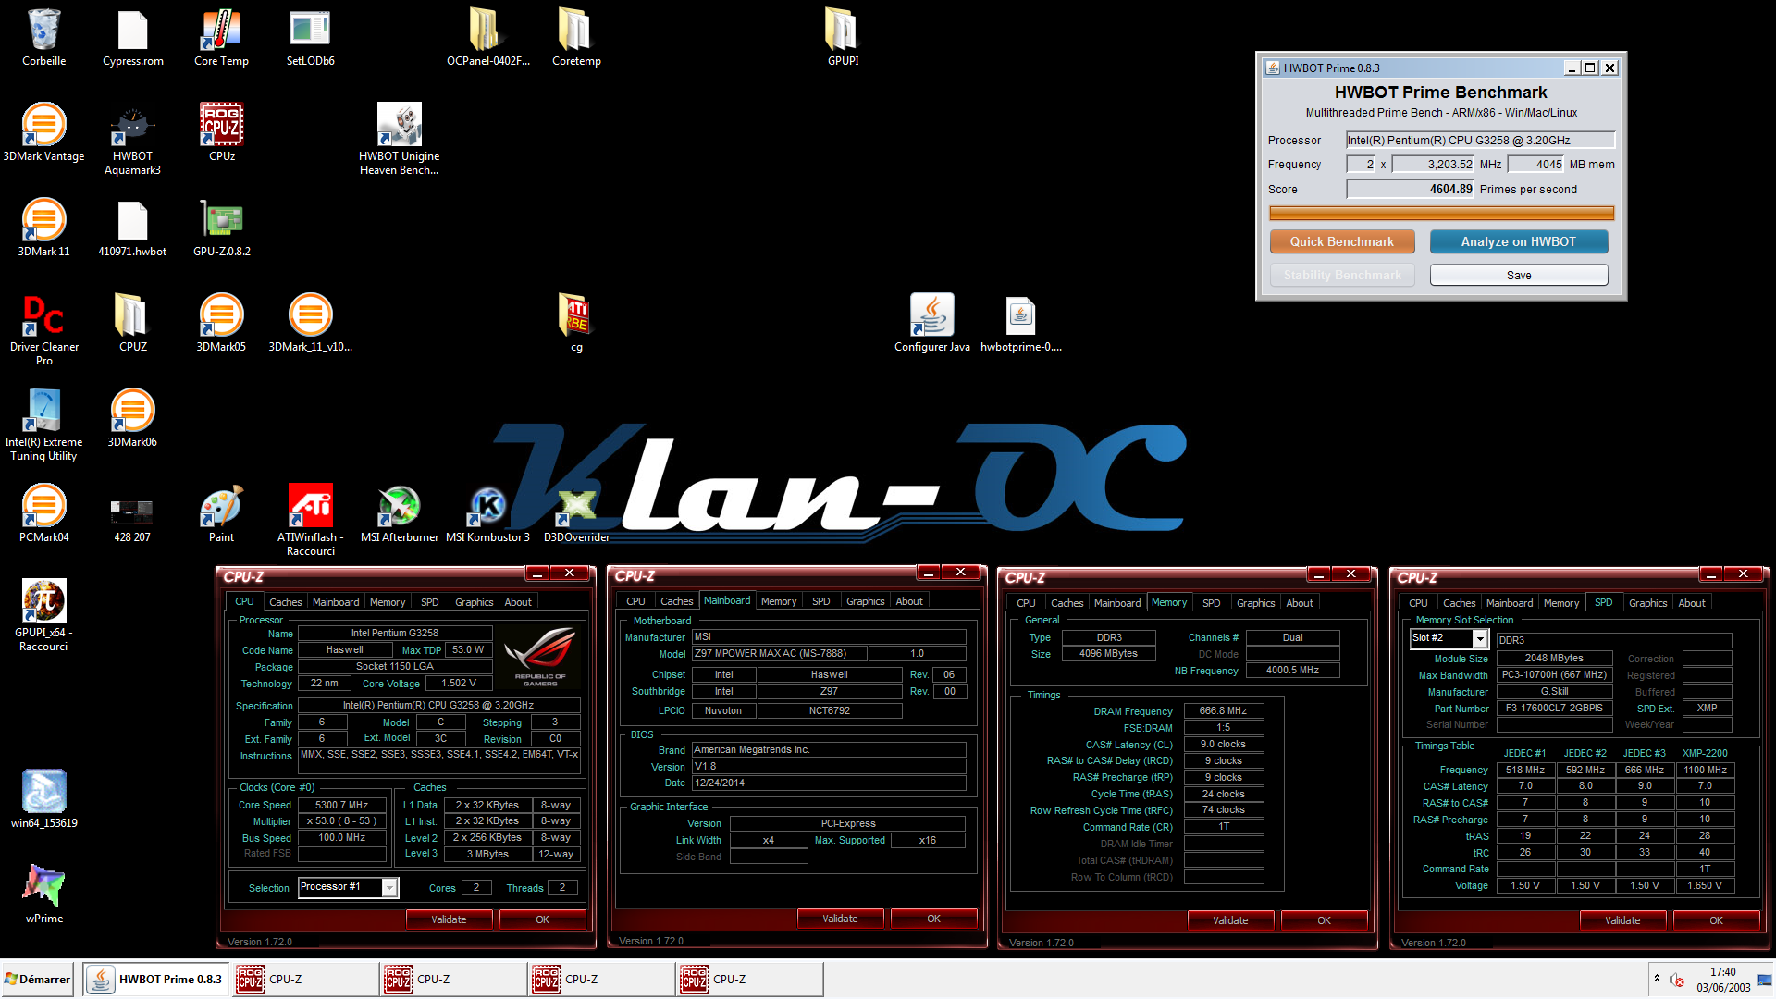Expand hidden system tray icons arrow
Viewport: 1776px width, 999px height.
pos(1657,979)
